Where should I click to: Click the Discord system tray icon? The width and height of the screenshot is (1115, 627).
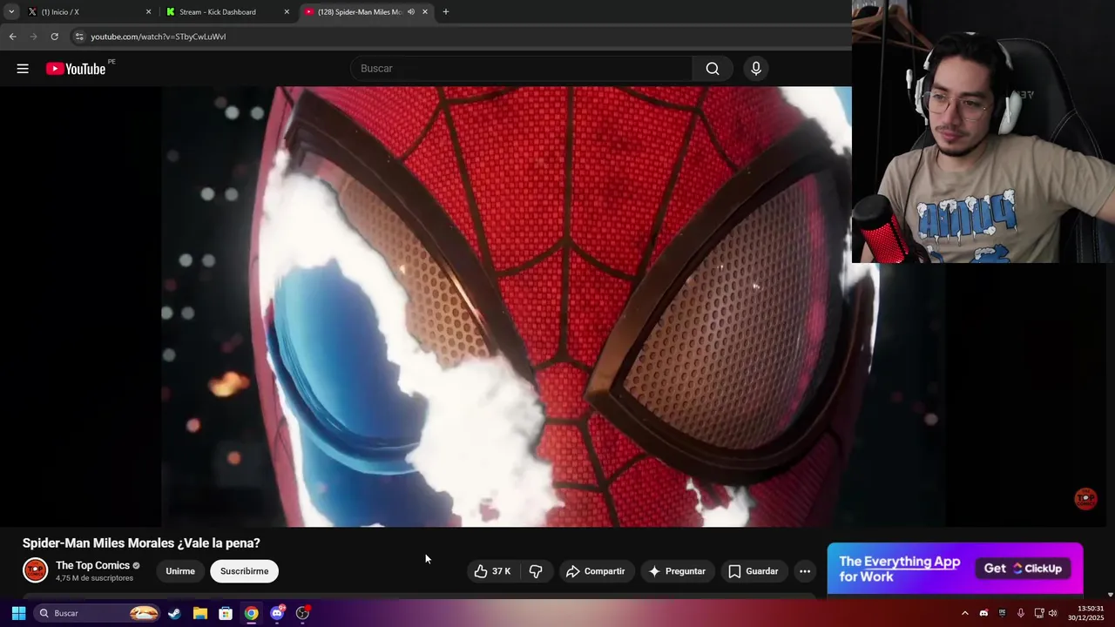(983, 613)
